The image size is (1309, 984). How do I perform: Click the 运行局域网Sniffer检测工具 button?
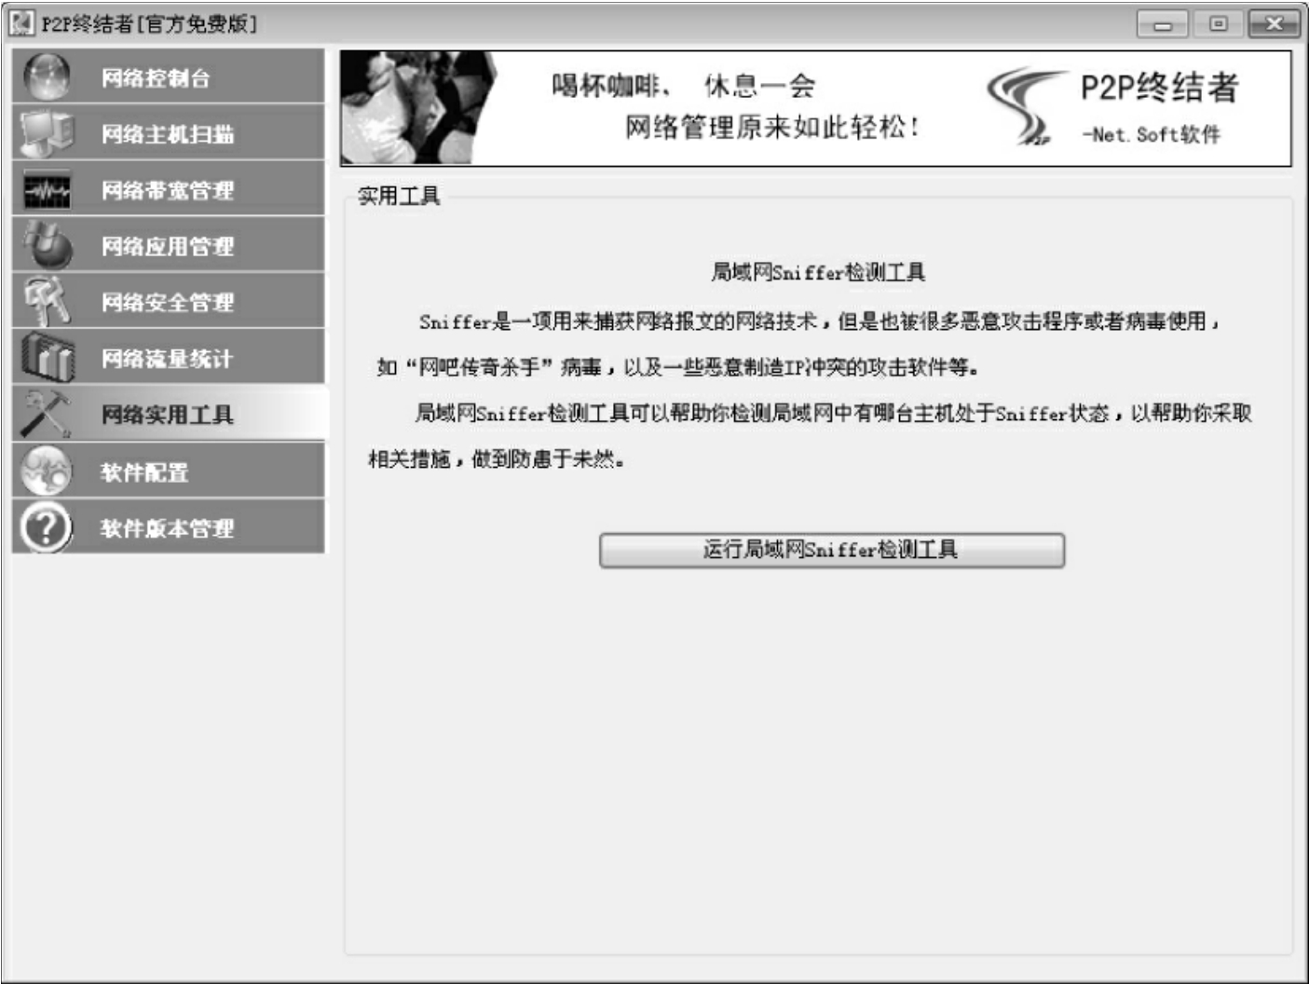pos(831,550)
